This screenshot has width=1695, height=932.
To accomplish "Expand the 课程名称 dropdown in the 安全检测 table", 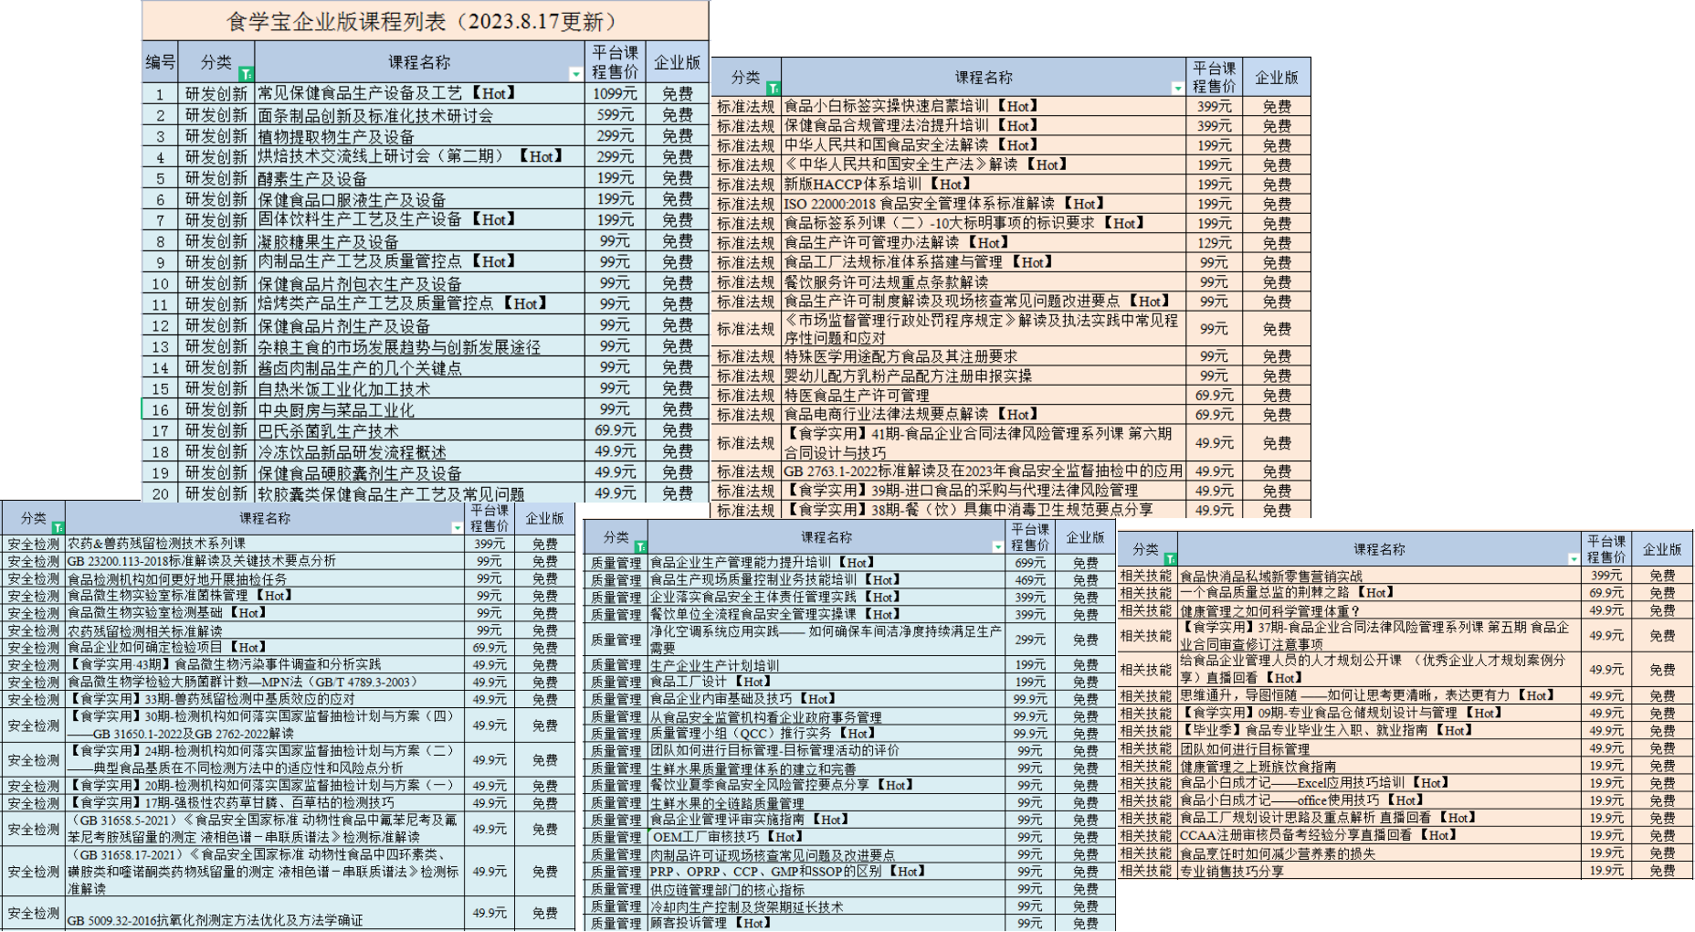I will pyautogui.click(x=457, y=528).
